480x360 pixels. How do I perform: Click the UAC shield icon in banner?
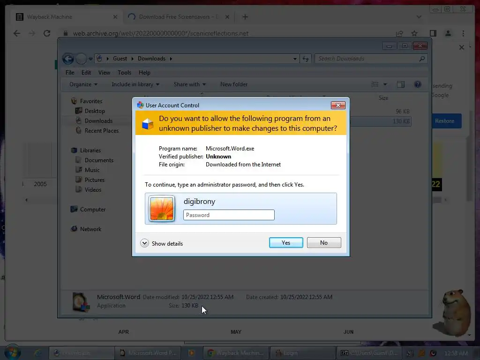(x=148, y=124)
